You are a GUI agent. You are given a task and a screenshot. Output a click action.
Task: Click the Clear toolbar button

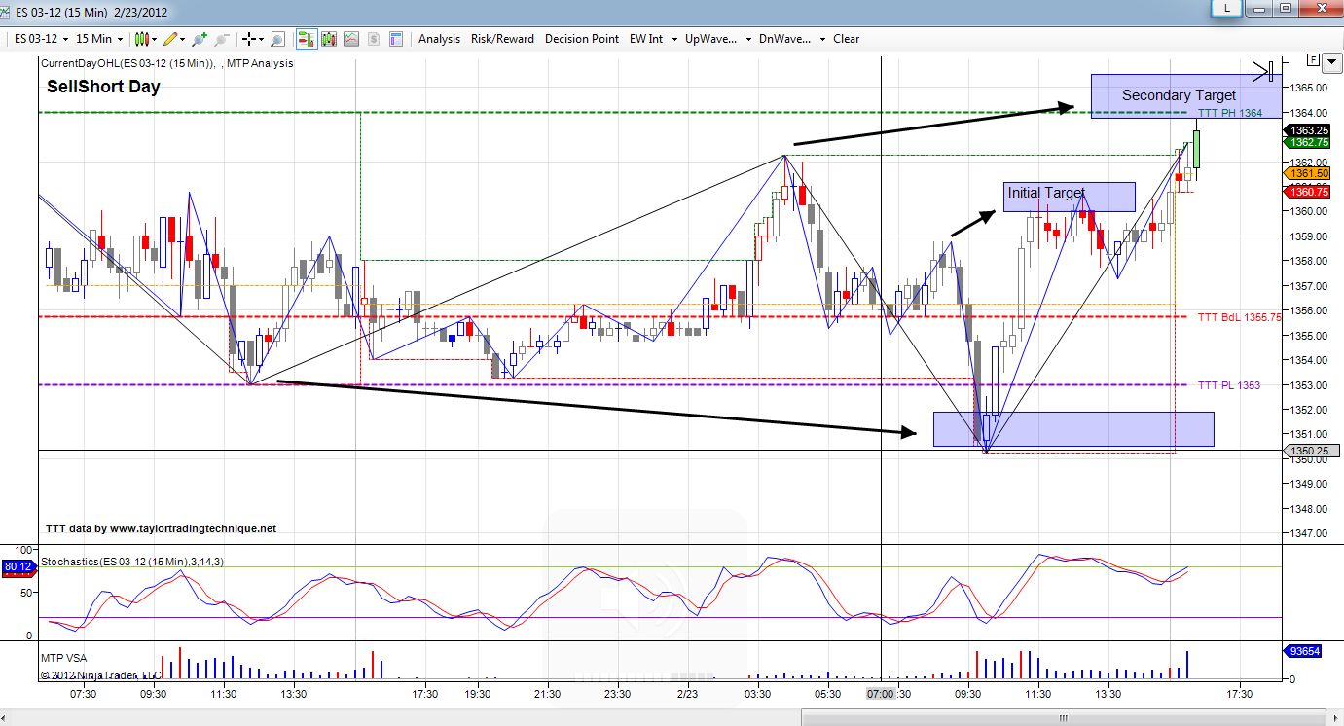coord(846,39)
